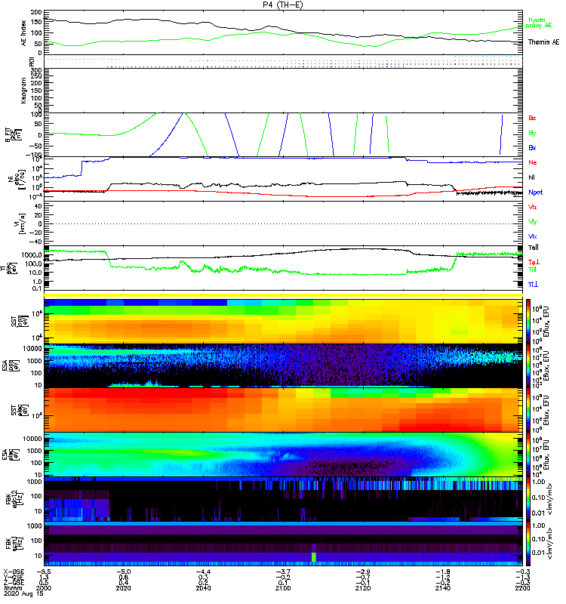Select the Viy velocity legend label
Viewport: 566px width, 604px height.
point(532,220)
